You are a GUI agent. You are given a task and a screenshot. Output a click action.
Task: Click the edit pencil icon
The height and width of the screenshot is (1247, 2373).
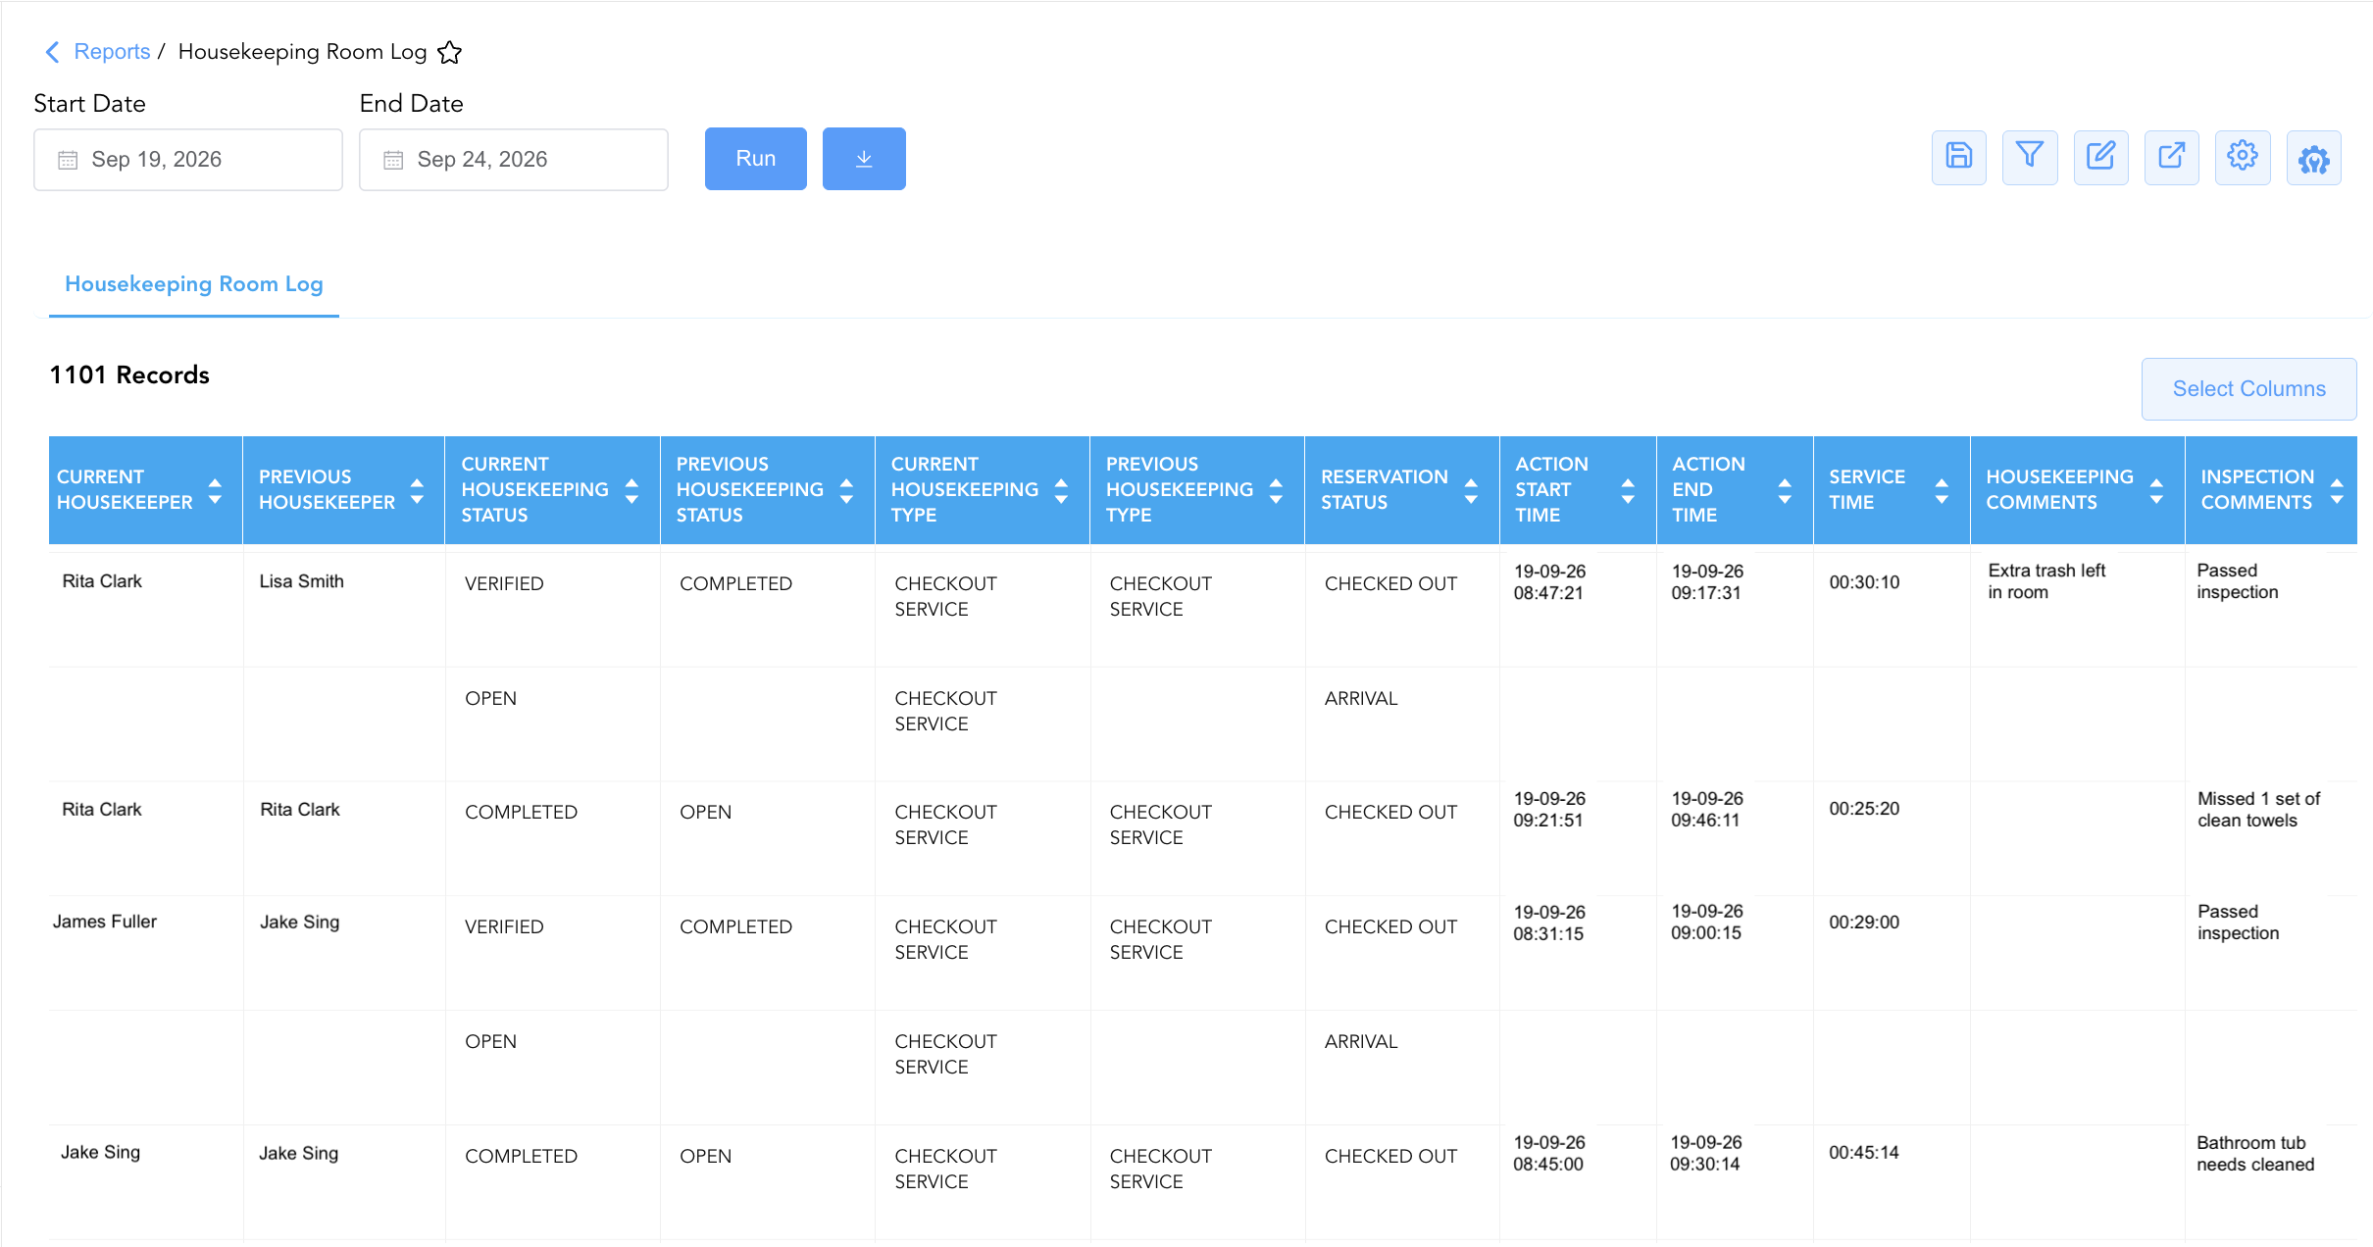coord(2100,157)
